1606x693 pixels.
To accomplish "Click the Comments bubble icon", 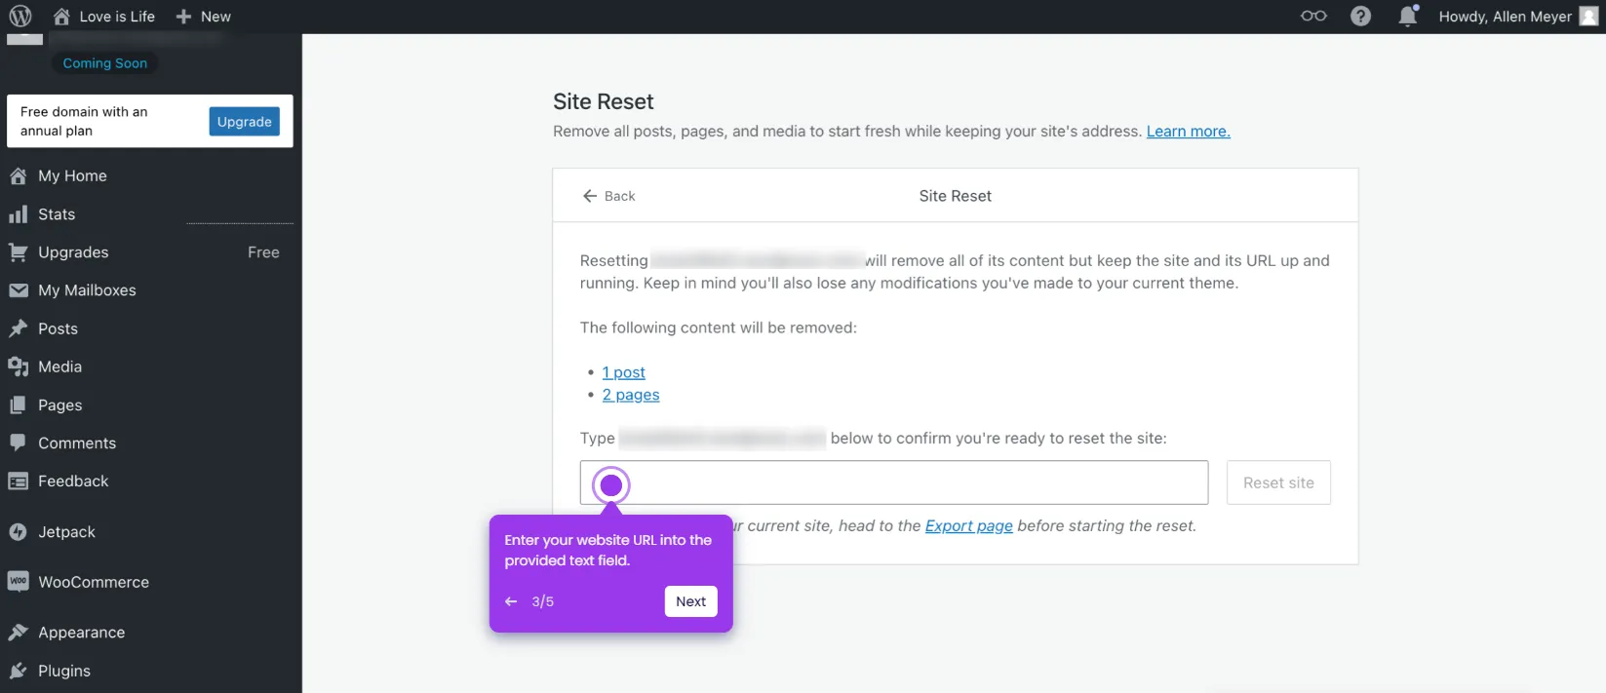I will [x=18, y=443].
